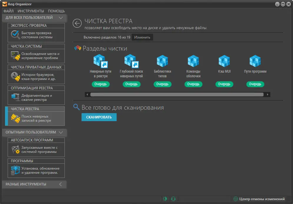Click Запускаемые вместе с системой программы
This screenshot has height=204, width=293.
pyautogui.click(x=39, y=150)
